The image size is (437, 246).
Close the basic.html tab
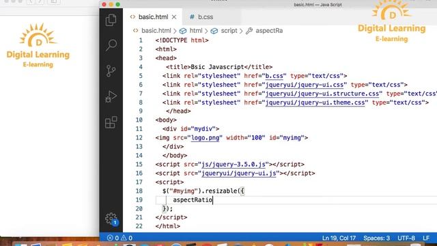click(x=174, y=17)
